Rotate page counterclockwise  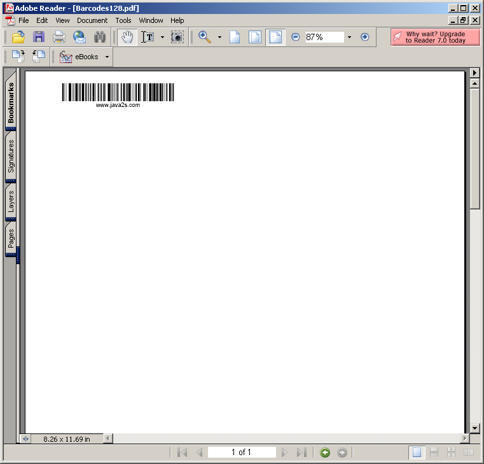pos(39,57)
